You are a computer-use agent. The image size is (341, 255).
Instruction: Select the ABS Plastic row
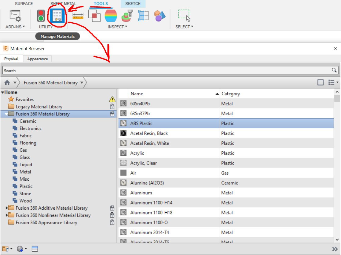(x=226, y=123)
